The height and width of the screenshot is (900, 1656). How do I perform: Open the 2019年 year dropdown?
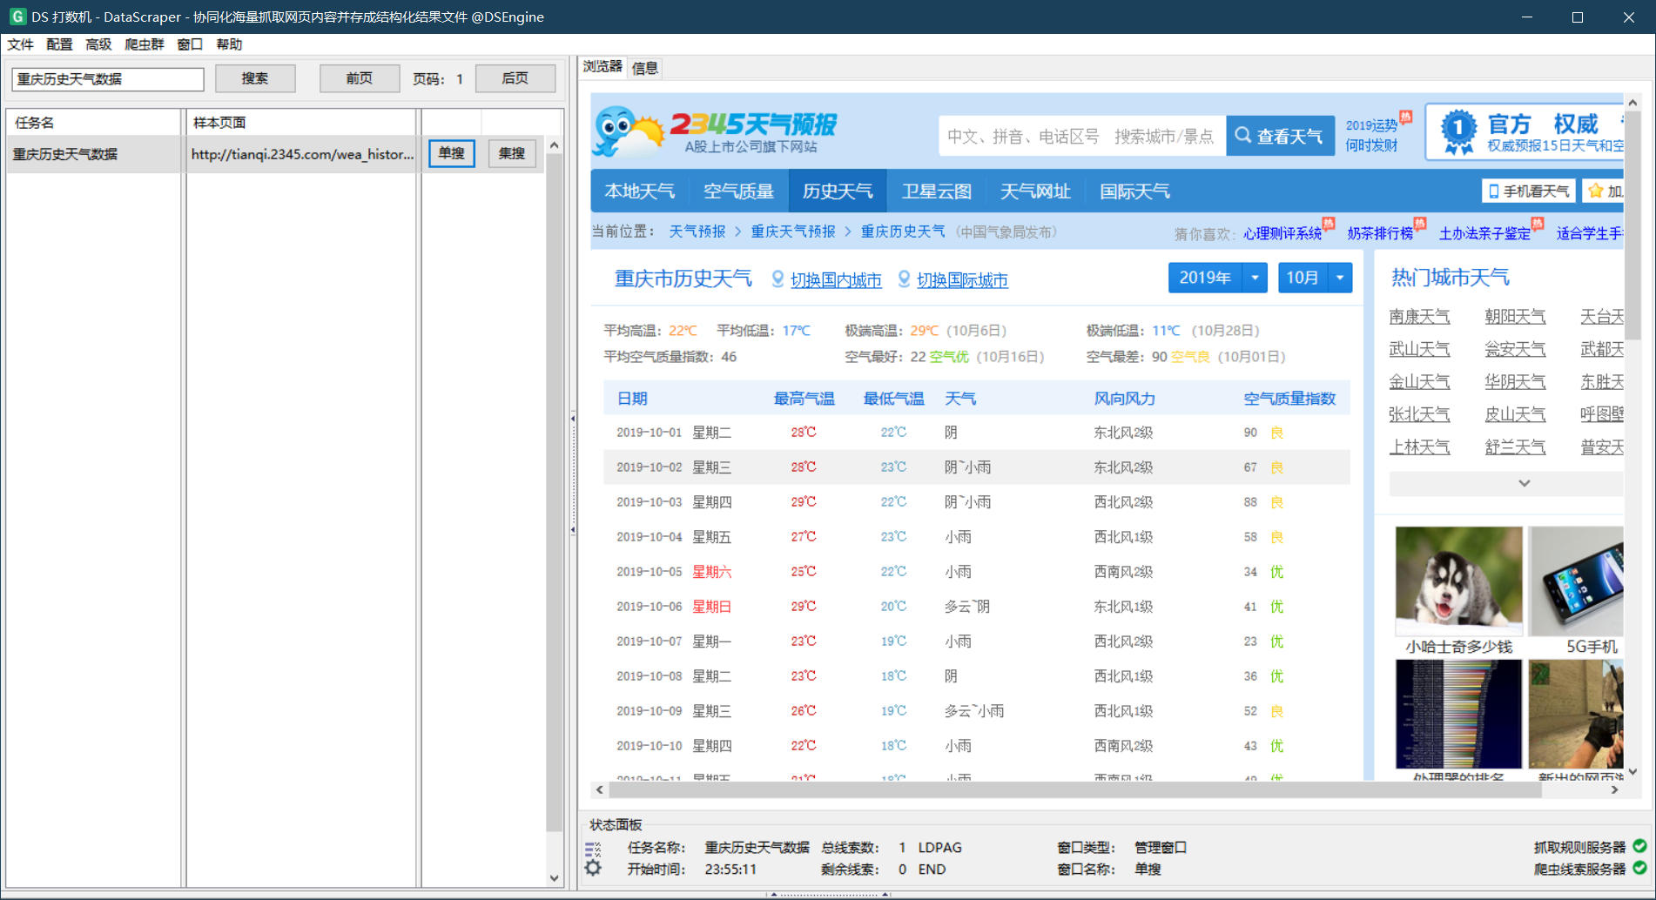pos(1254,277)
